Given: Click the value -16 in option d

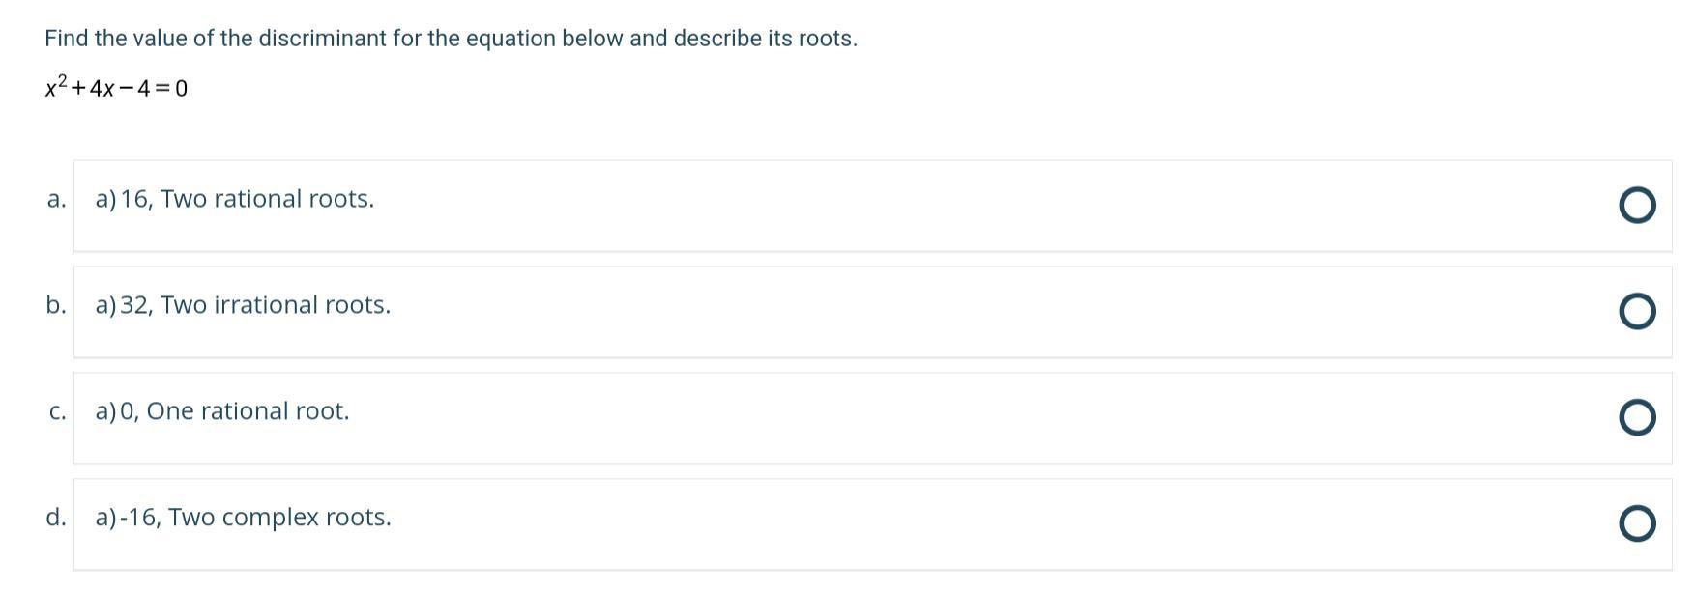Looking at the screenshot, I should 138,518.
